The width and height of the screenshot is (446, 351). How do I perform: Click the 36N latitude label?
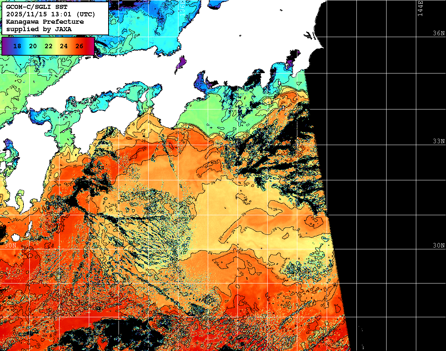tap(439, 33)
